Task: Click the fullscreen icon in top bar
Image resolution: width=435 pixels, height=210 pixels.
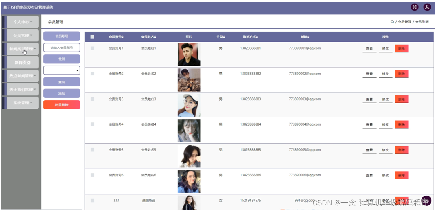Action: (x=415, y=7)
